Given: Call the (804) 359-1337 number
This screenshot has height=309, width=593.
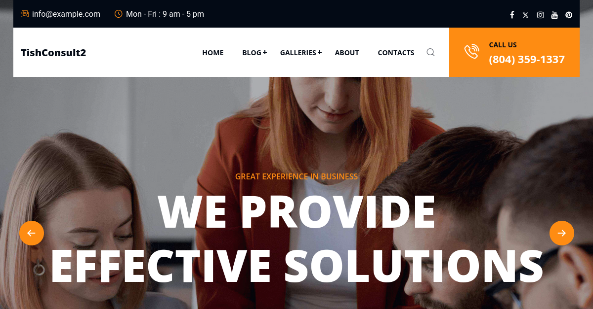Looking at the screenshot, I should pyautogui.click(x=527, y=60).
